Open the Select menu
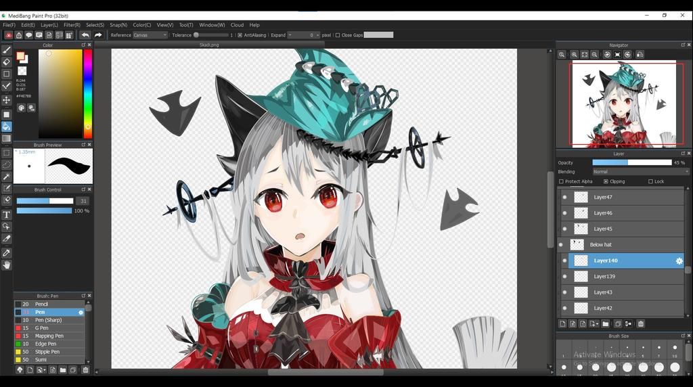The height and width of the screenshot is (387, 693). coord(95,25)
